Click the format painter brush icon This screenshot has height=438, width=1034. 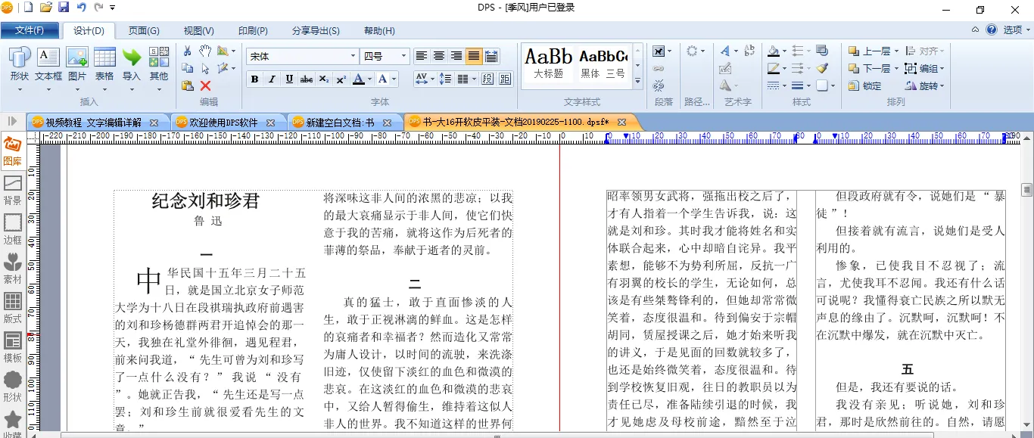coord(822,68)
